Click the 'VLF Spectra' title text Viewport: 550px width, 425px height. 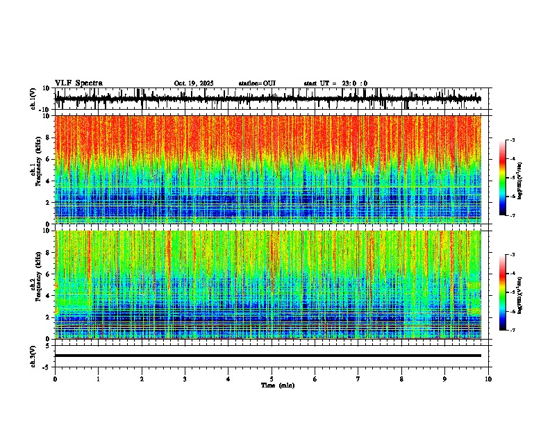pyautogui.click(x=78, y=83)
